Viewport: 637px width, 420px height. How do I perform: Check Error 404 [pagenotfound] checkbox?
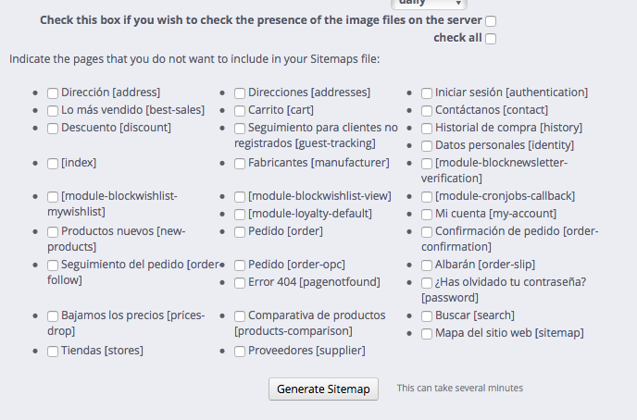[240, 282]
